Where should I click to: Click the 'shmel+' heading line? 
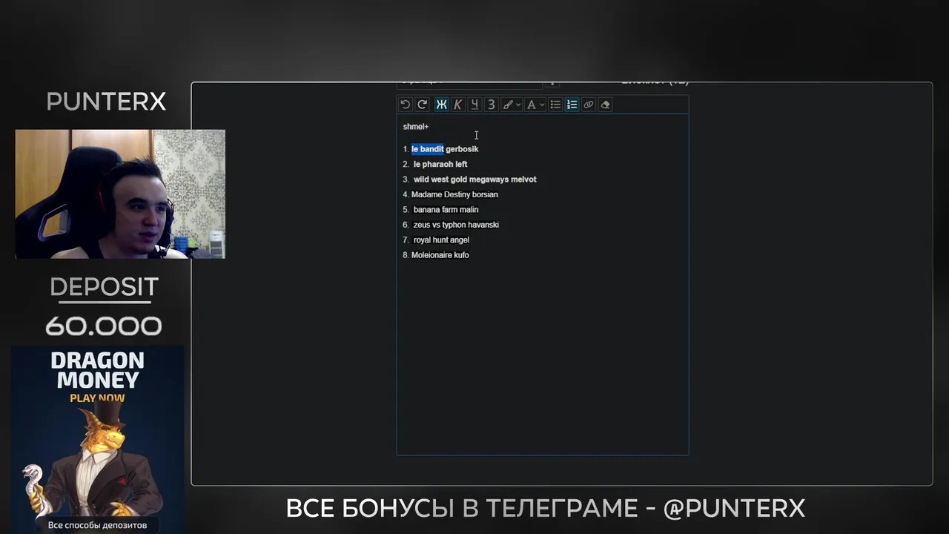[x=416, y=127]
